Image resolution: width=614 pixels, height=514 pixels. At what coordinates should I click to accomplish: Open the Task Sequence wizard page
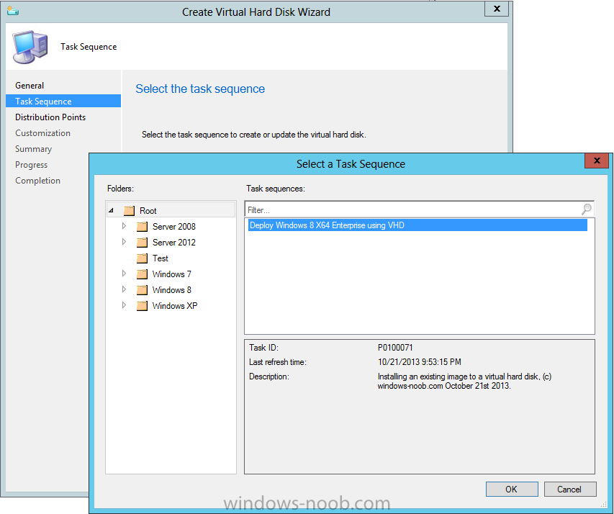(x=63, y=101)
